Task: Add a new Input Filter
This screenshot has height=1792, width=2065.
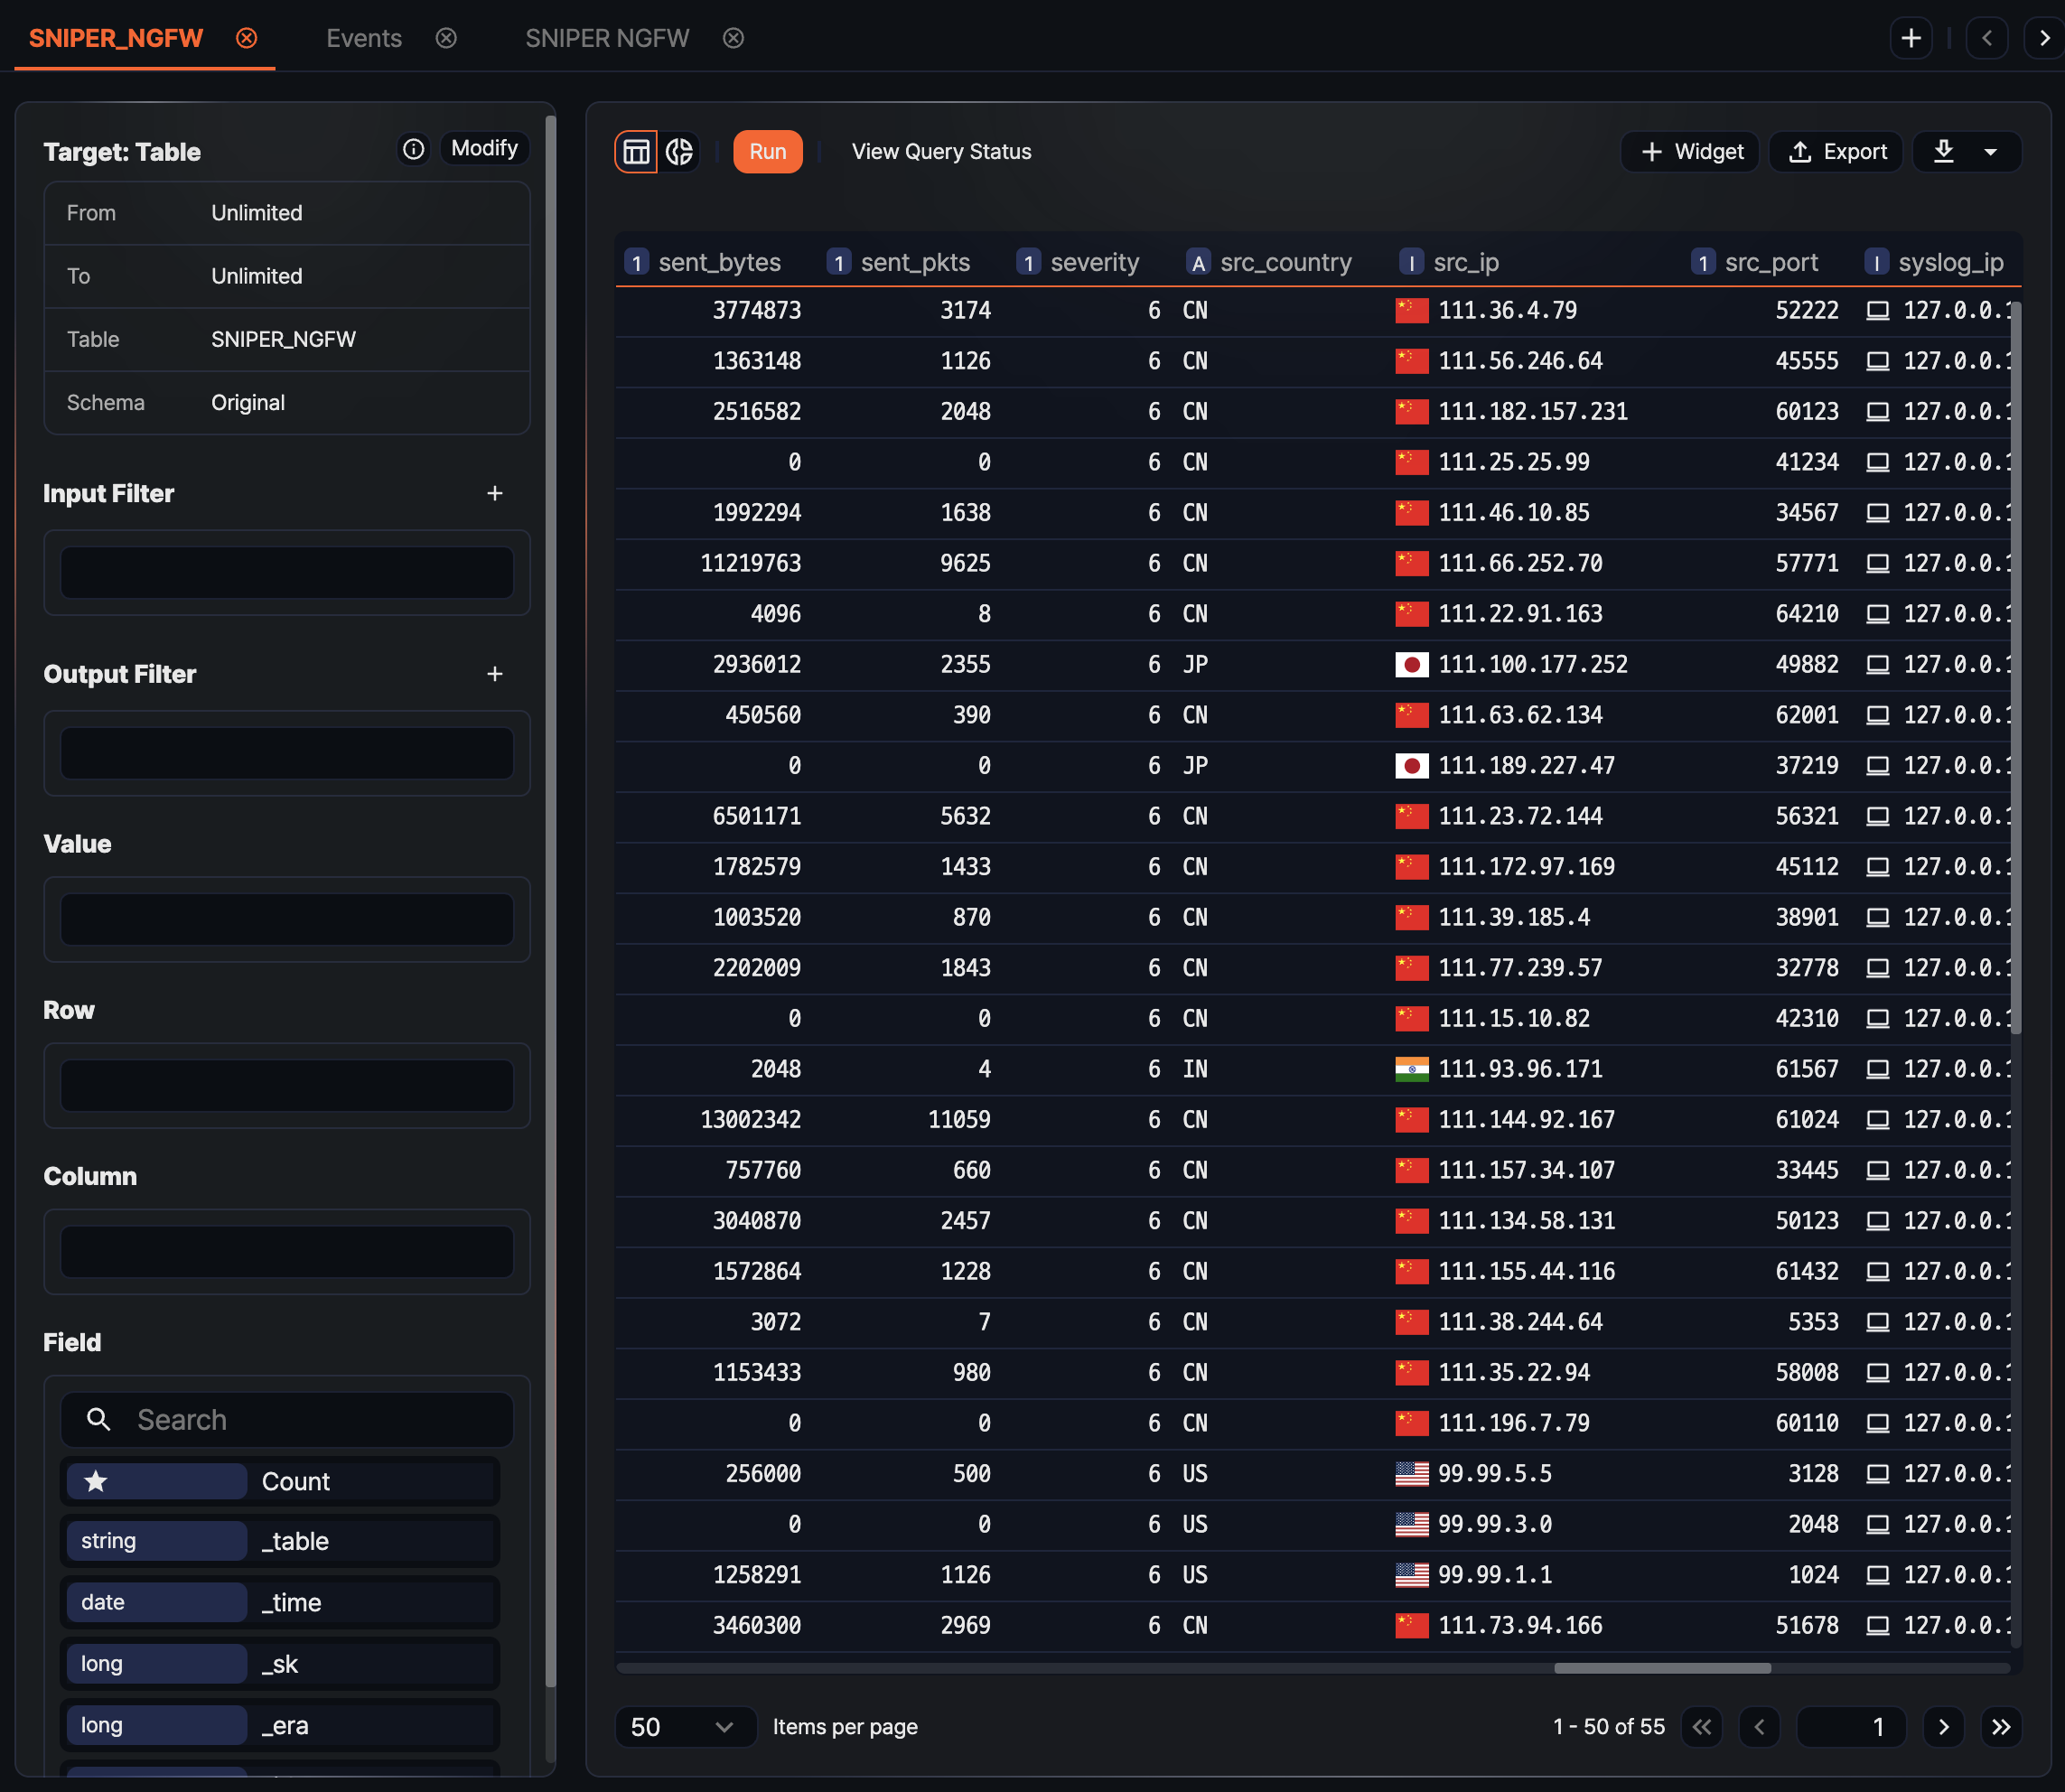Action: coord(495,493)
